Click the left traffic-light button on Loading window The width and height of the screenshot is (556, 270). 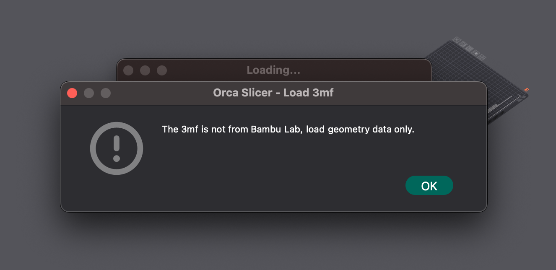tap(128, 70)
